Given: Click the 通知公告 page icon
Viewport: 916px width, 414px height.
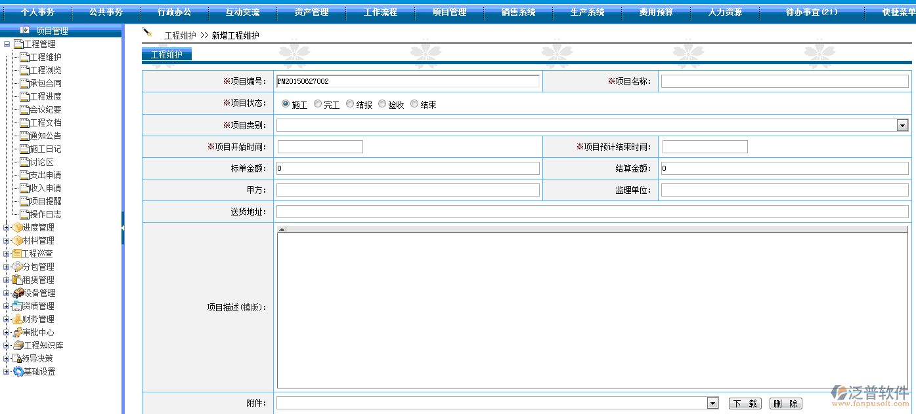Looking at the screenshot, I should 25,136.
